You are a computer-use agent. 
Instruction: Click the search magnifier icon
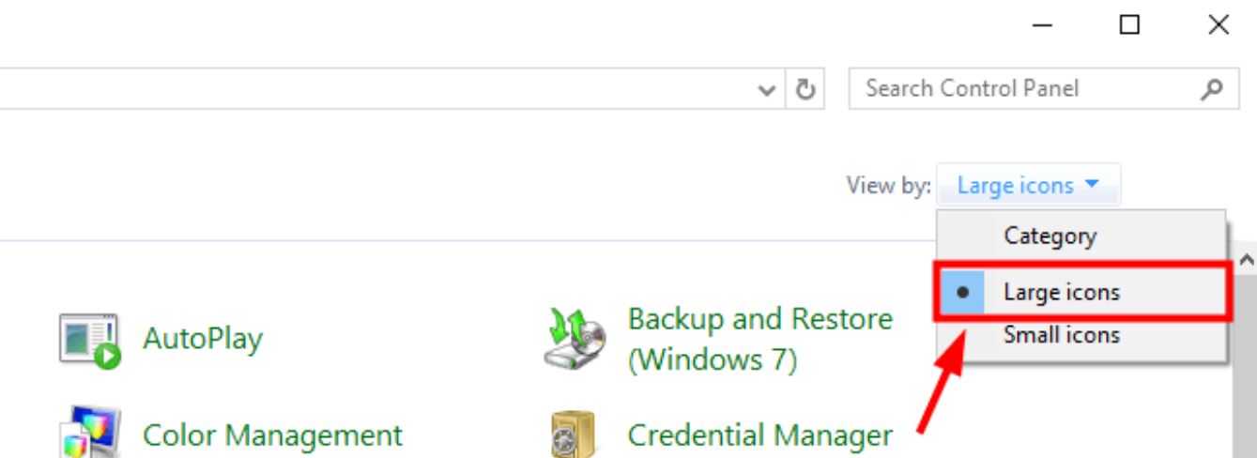tap(1212, 89)
